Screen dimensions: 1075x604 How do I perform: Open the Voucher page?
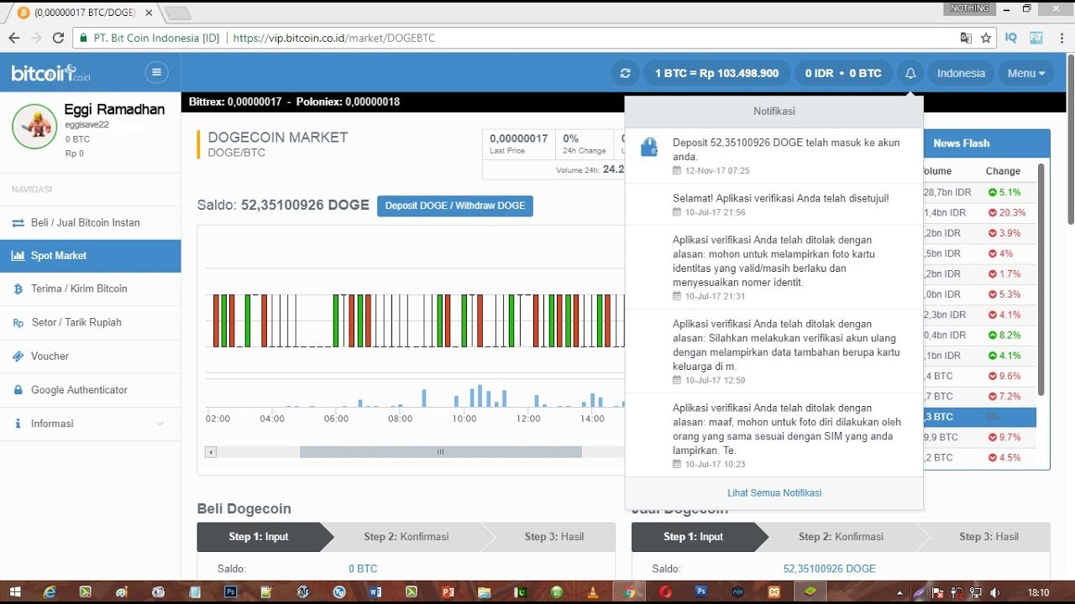coord(90,356)
